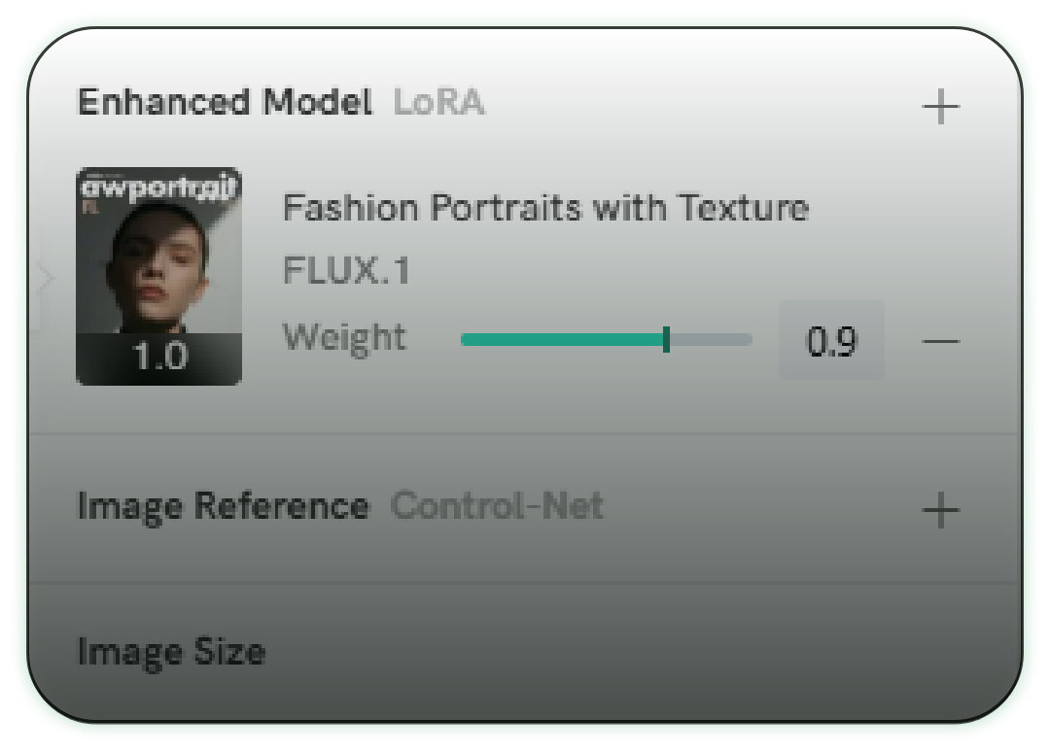Click the Enhanced Model section heading
This screenshot has height=751, width=1050.
tap(225, 102)
